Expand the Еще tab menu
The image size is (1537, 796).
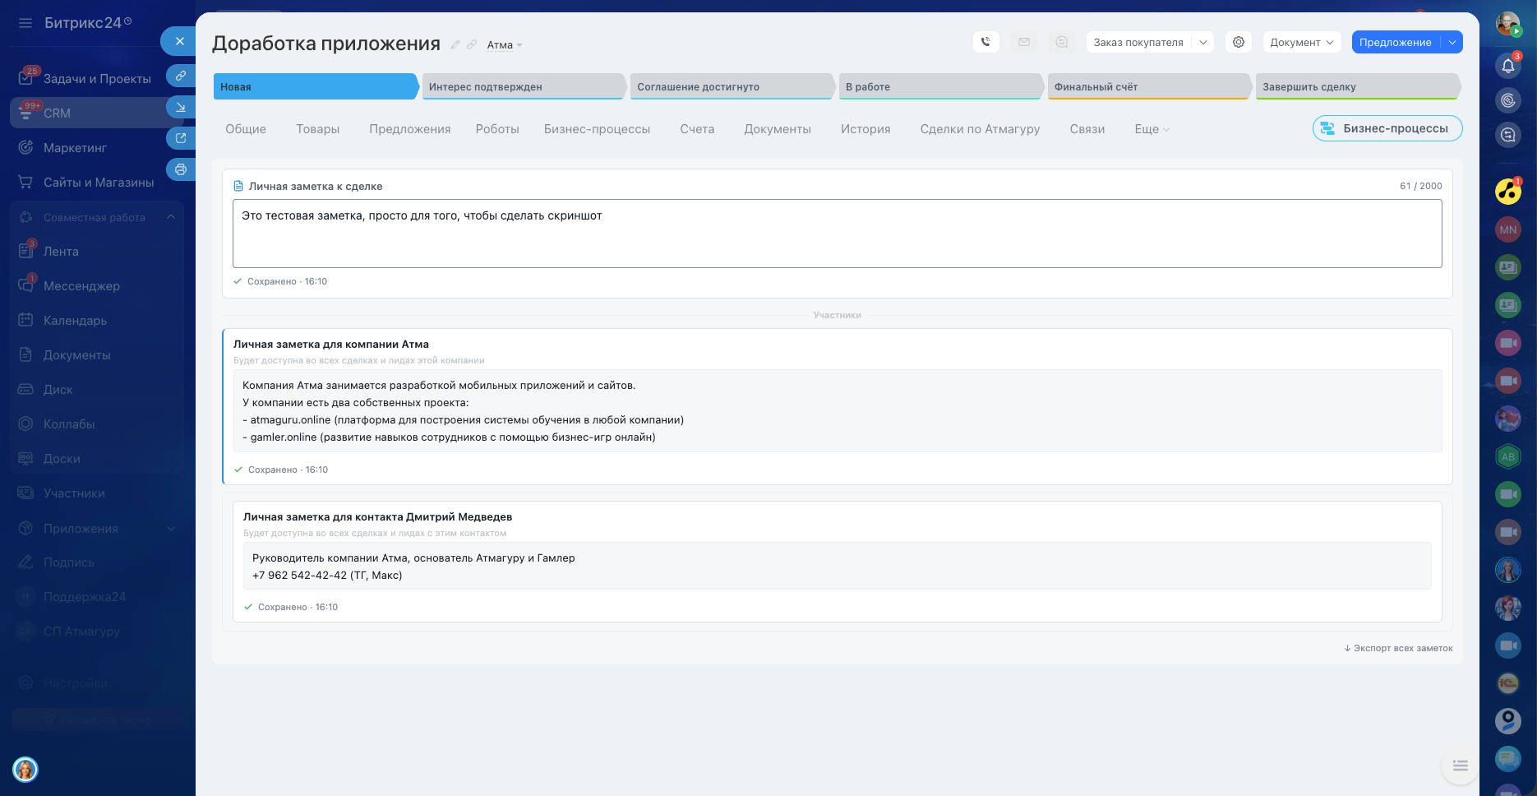pos(1152,129)
